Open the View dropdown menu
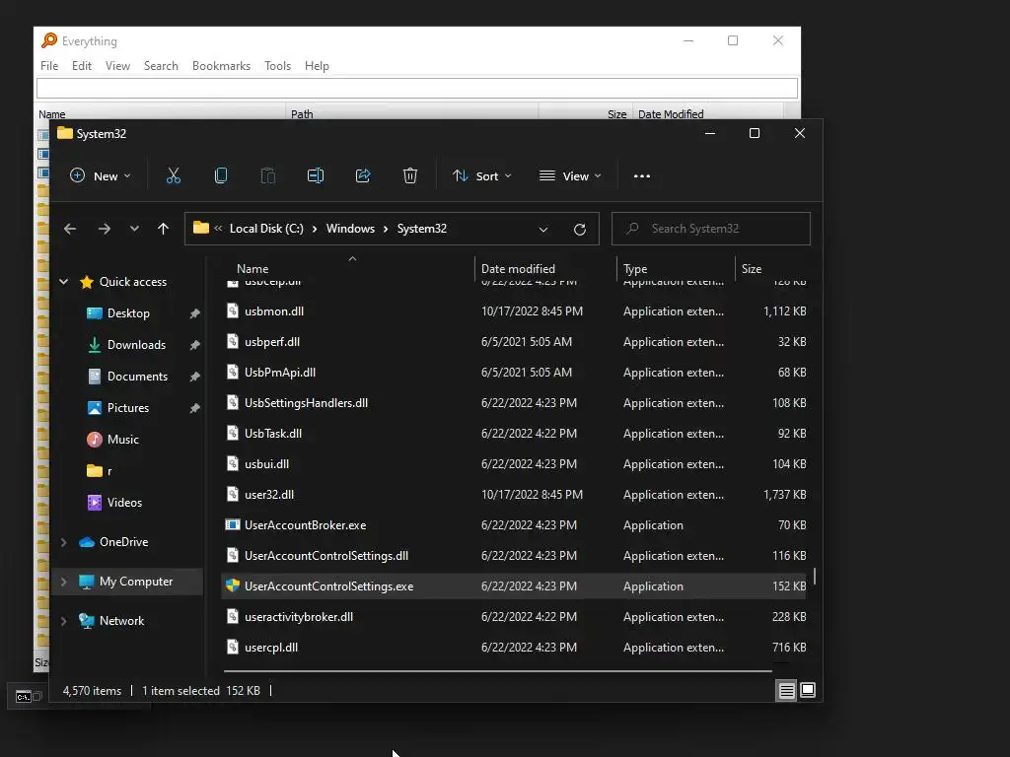 pos(570,175)
